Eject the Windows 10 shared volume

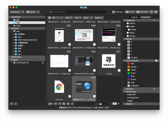[43, 63]
